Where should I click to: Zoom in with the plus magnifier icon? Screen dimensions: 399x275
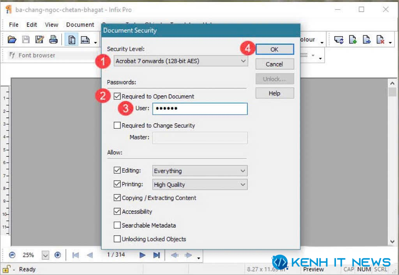point(58,255)
